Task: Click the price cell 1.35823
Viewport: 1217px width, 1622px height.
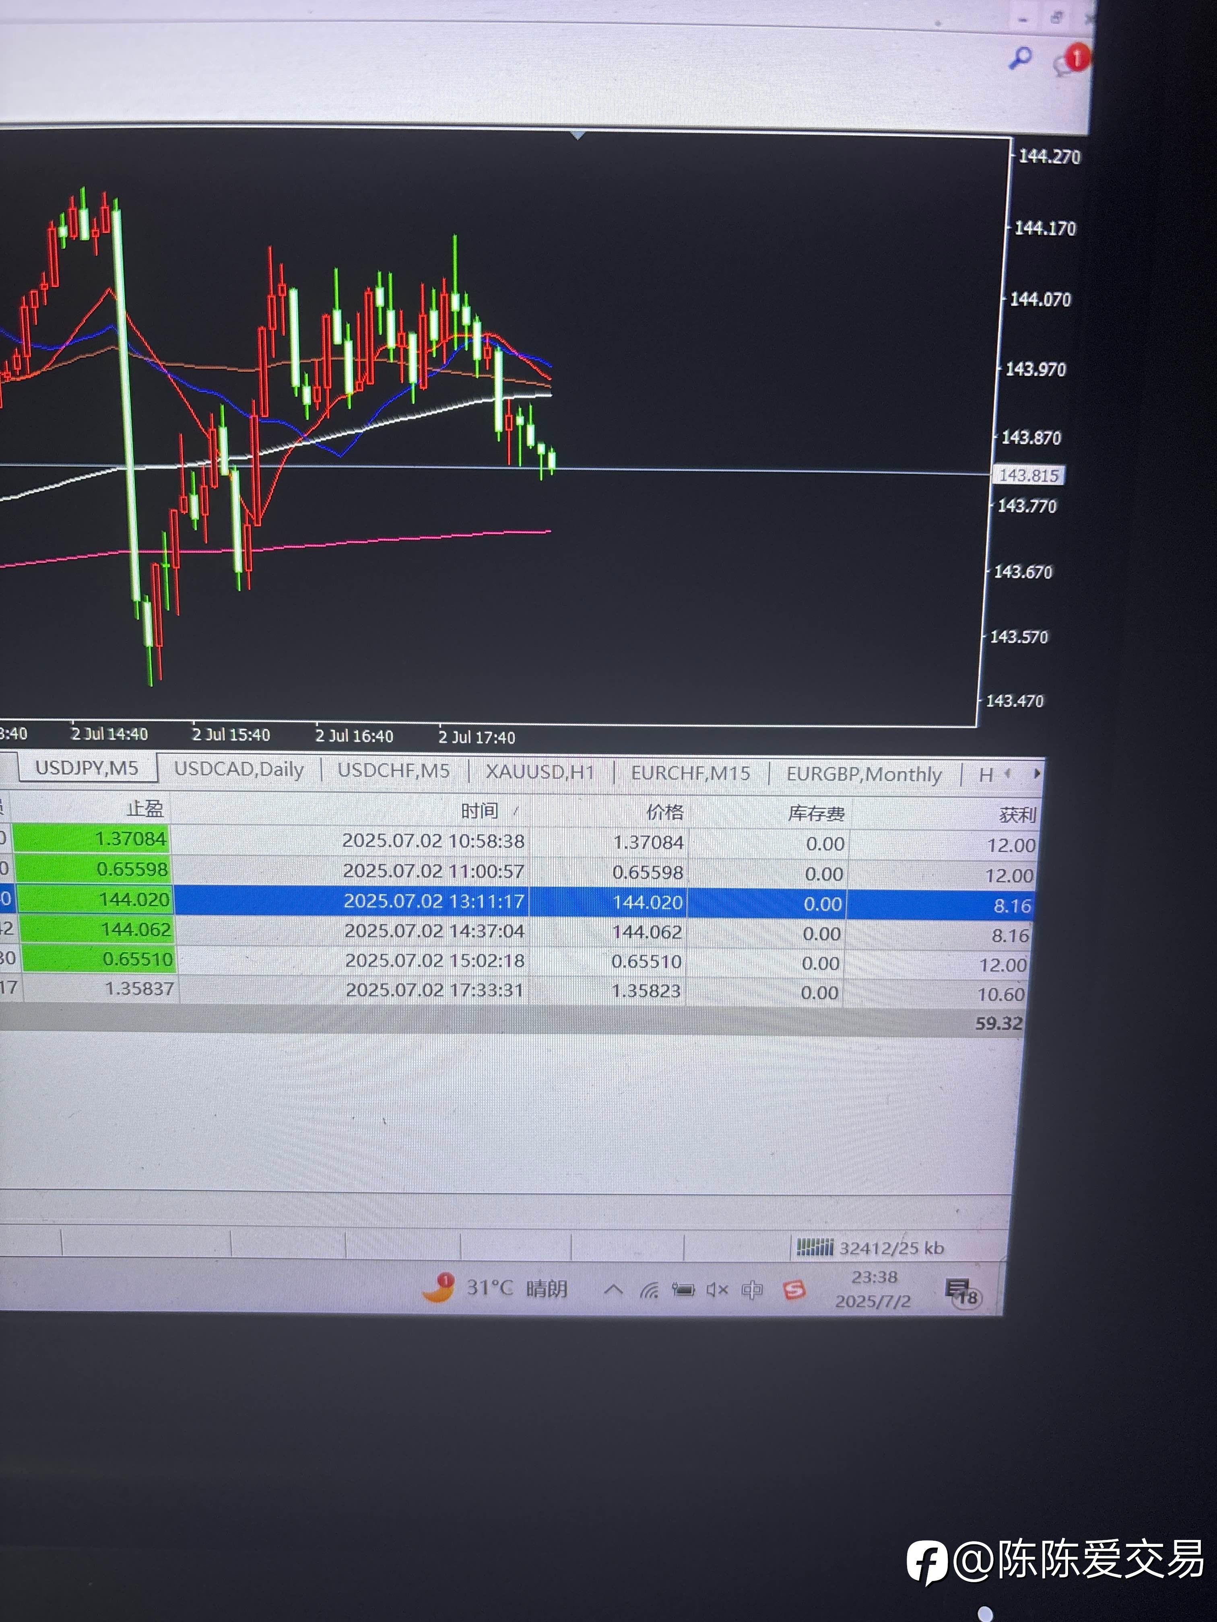Action: coord(646,991)
